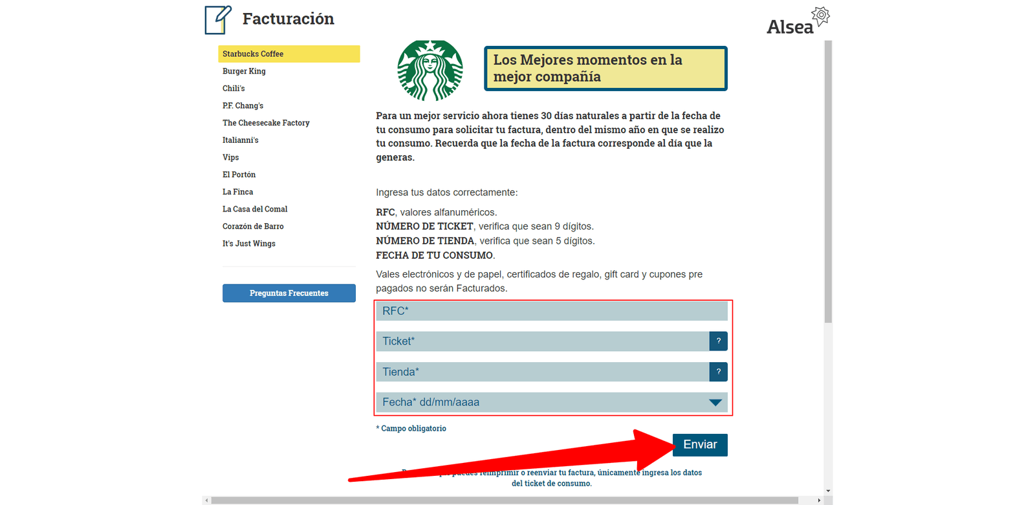Open the Preguntas Frecuentes button
1035x505 pixels.
pos(289,293)
